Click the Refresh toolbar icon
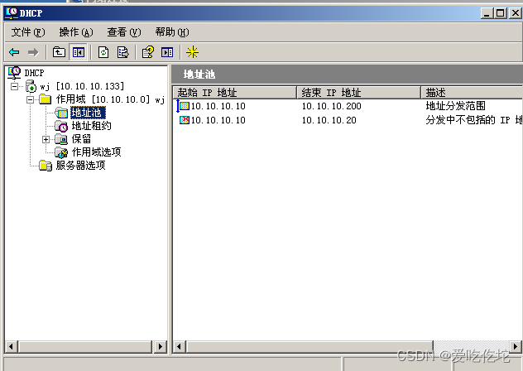This screenshot has width=523, height=371. coord(103,52)
